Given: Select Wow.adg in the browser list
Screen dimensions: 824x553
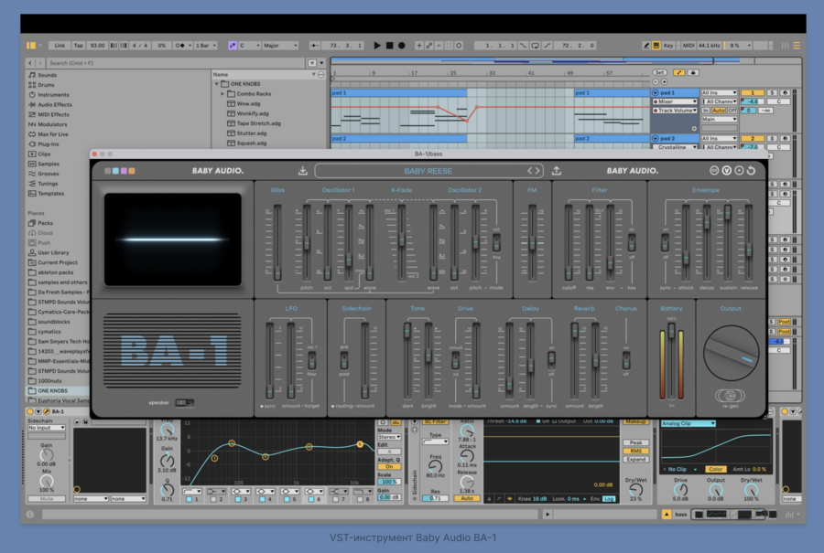Looking at the screenshot, I should coord(249,104).
